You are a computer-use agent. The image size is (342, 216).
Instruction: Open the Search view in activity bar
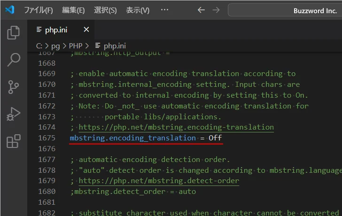(14, 60)
